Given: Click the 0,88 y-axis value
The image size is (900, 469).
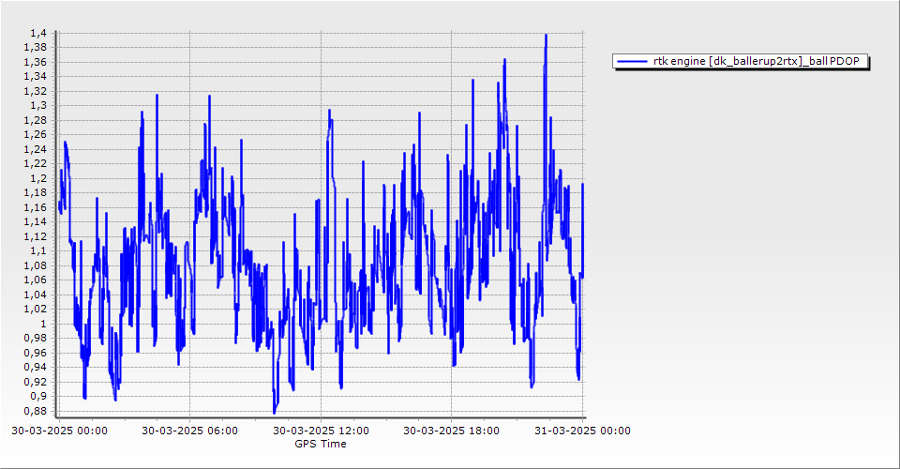Looking at the screenshot, I should tap(37, 411).
